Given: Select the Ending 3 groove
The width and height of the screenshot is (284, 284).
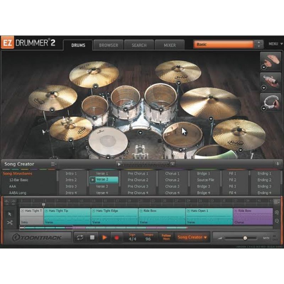Looking at the screenshot, I should (x=264, y=186).
